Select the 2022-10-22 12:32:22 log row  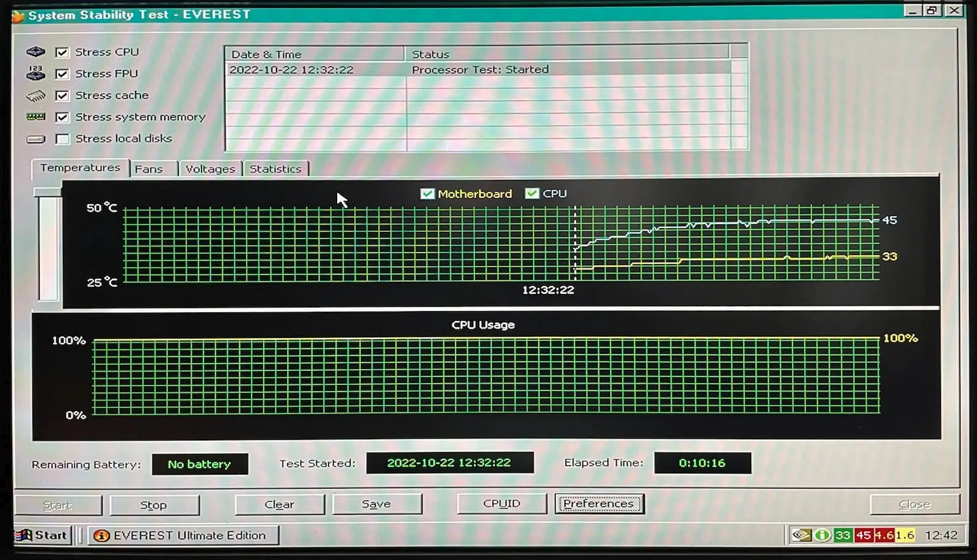point(478,70)
